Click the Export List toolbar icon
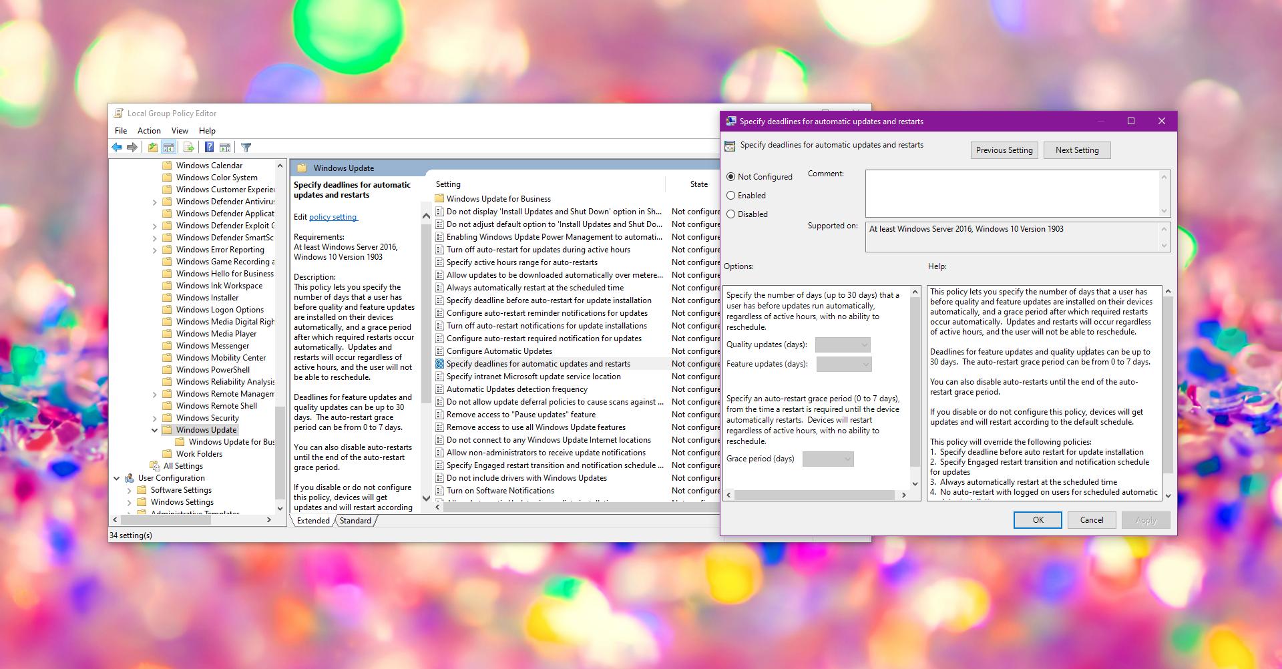 [x=188, y=148]
